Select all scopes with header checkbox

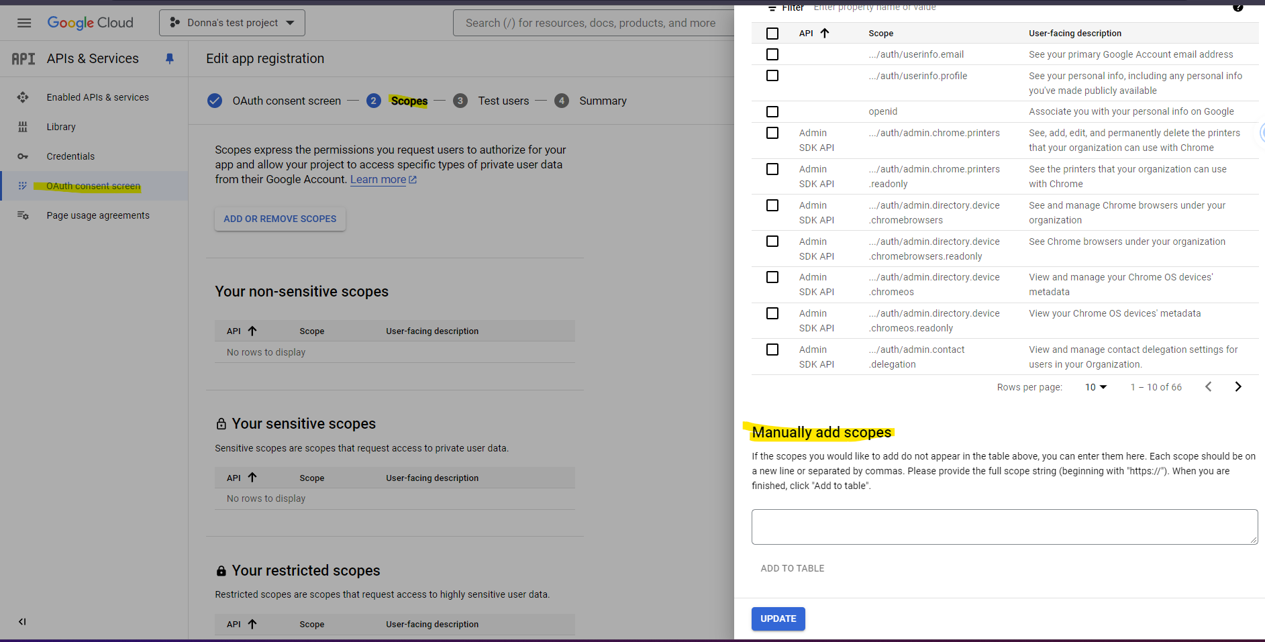tap(772, 34)
